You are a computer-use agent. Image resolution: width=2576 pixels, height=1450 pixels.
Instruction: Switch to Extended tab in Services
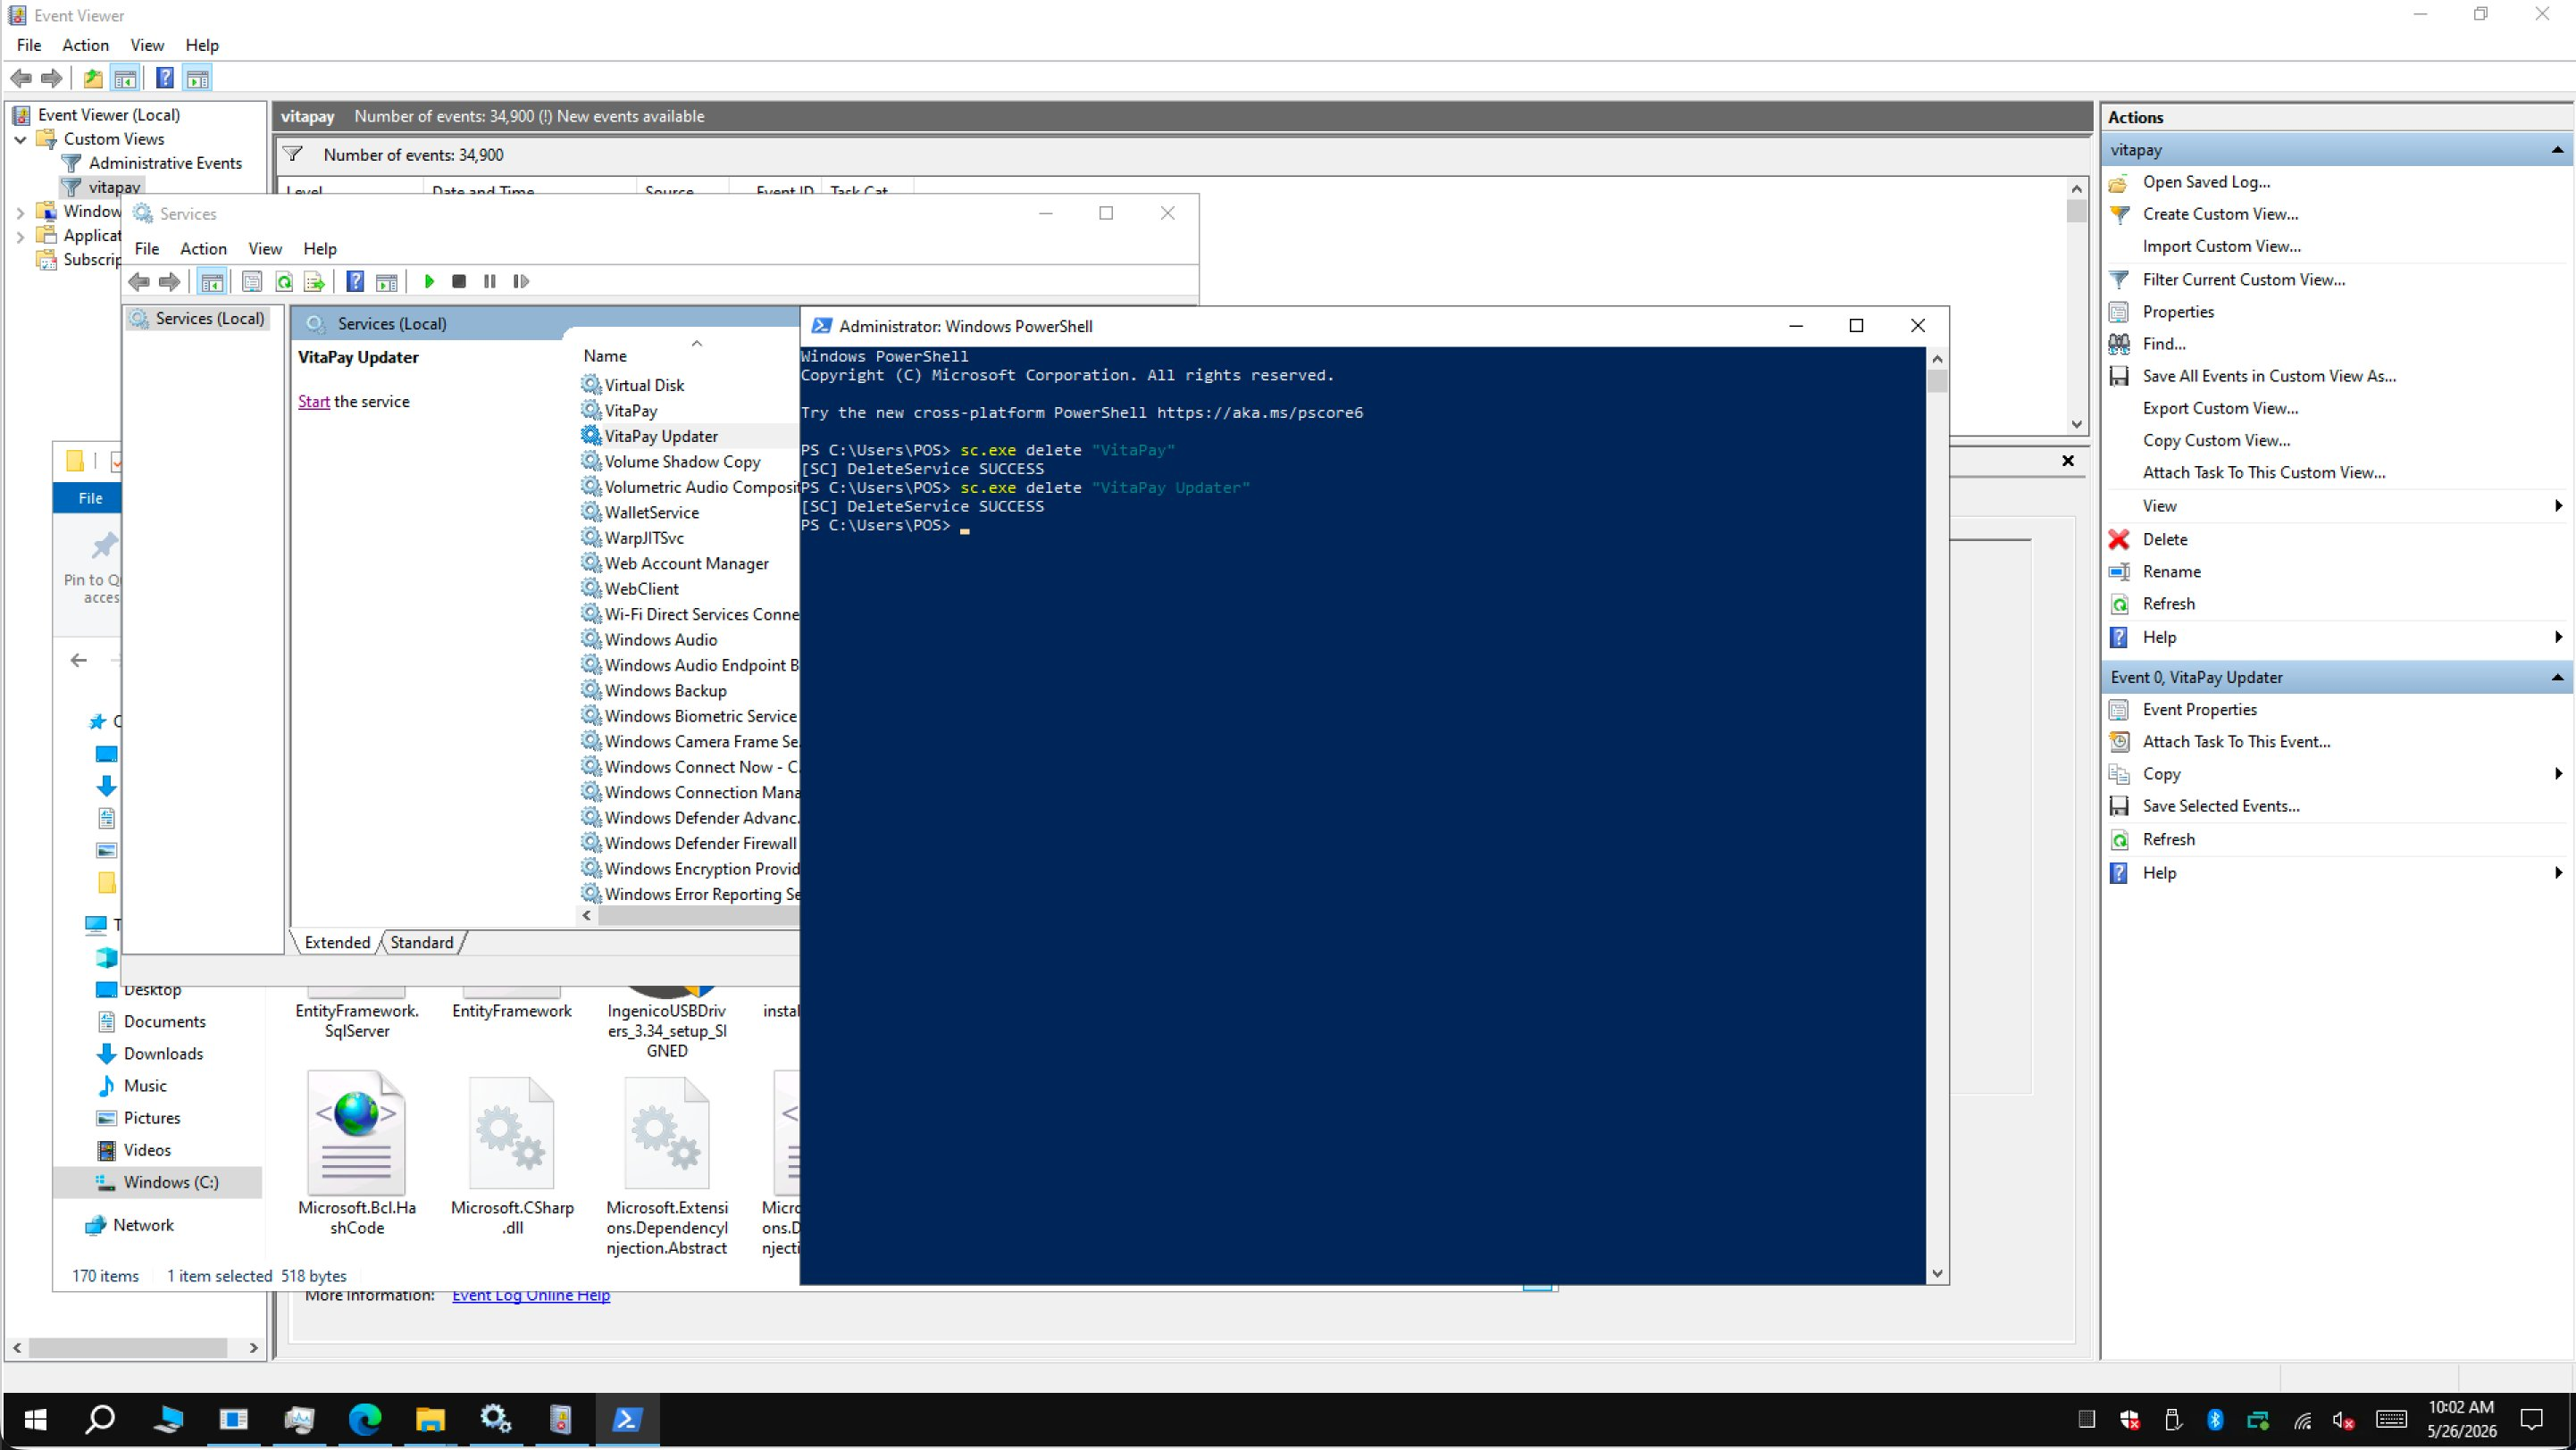point(337,942)
